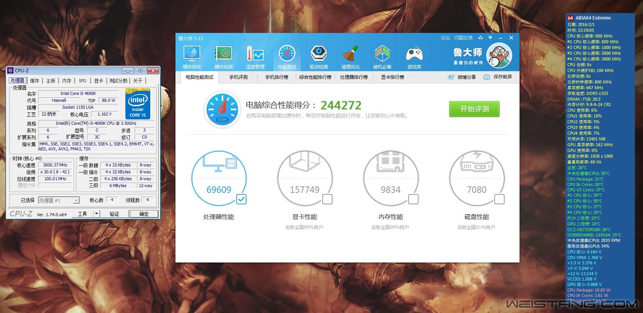Viewport: 643px width, 313px height.
Task: Click AIDA64 row +12 V: 12.144 V
Action: click(582, 274)
